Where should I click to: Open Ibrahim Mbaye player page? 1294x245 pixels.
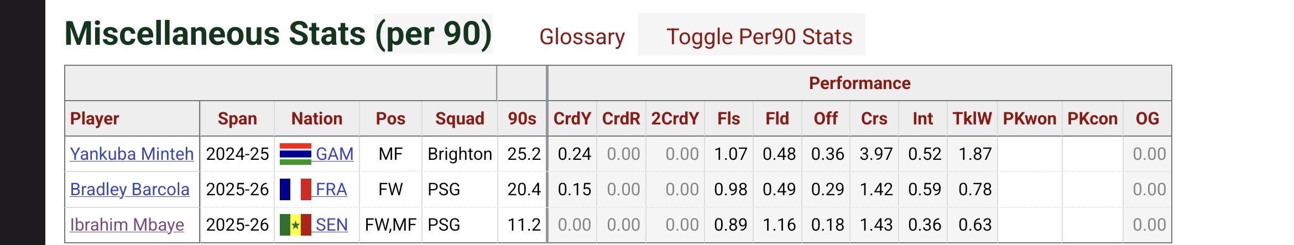click(127, 225)
